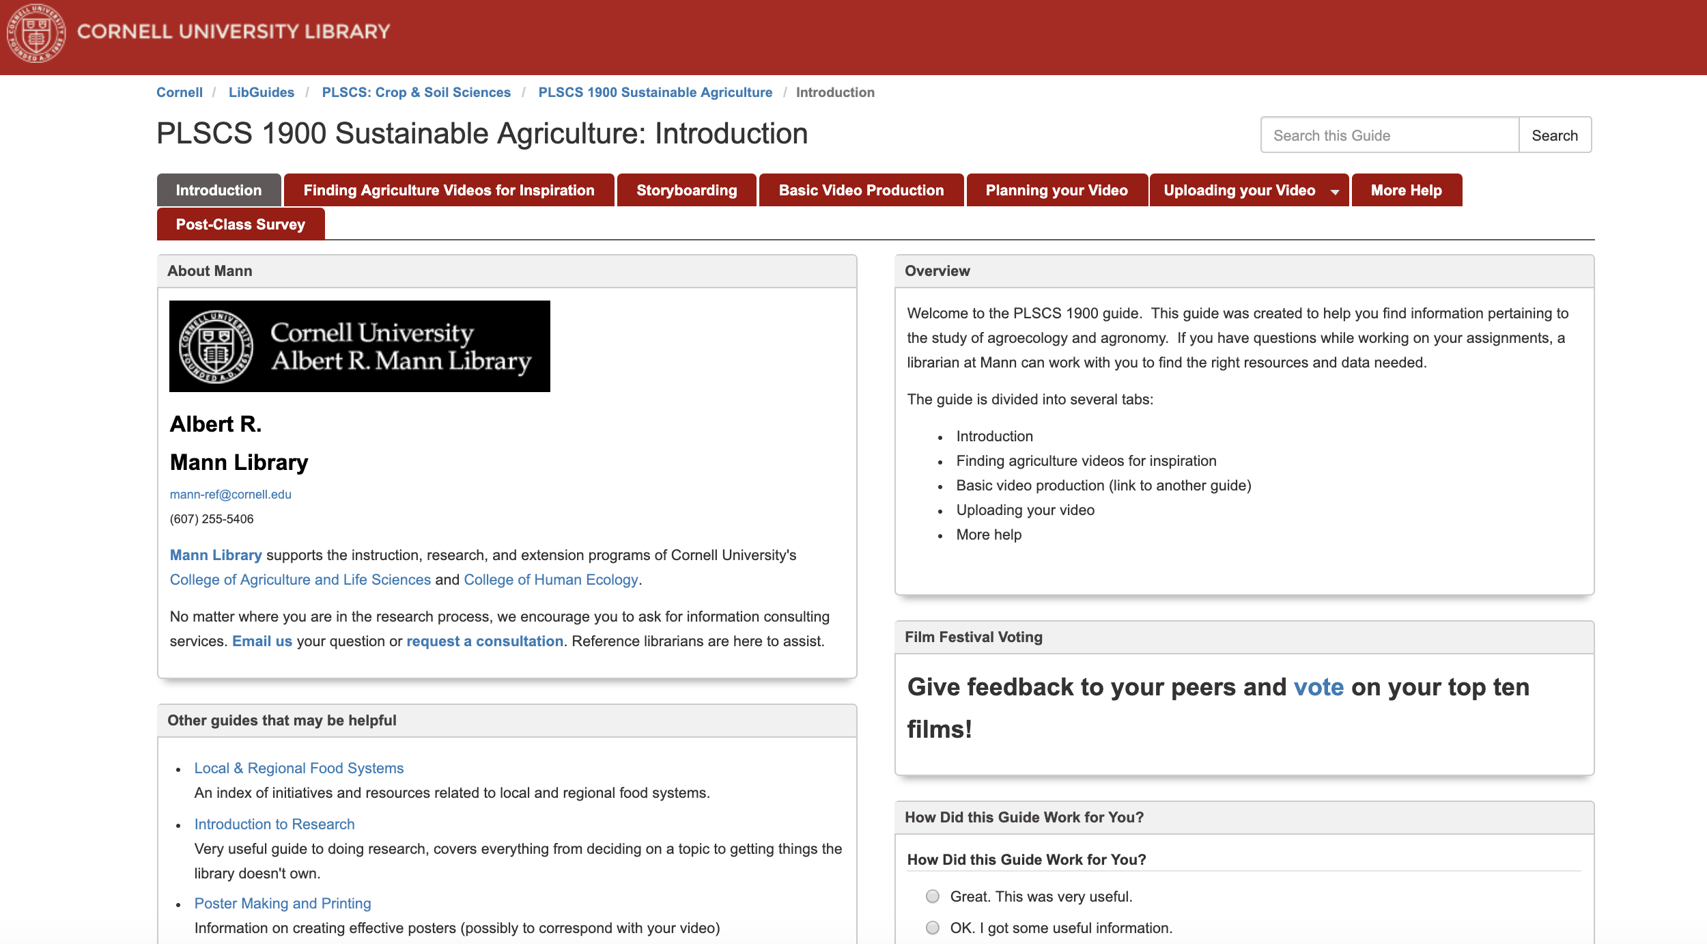This screenshot has width=1707, height=944.
Task: Click the More Help icon
Action: click(x=1406, y=189)
